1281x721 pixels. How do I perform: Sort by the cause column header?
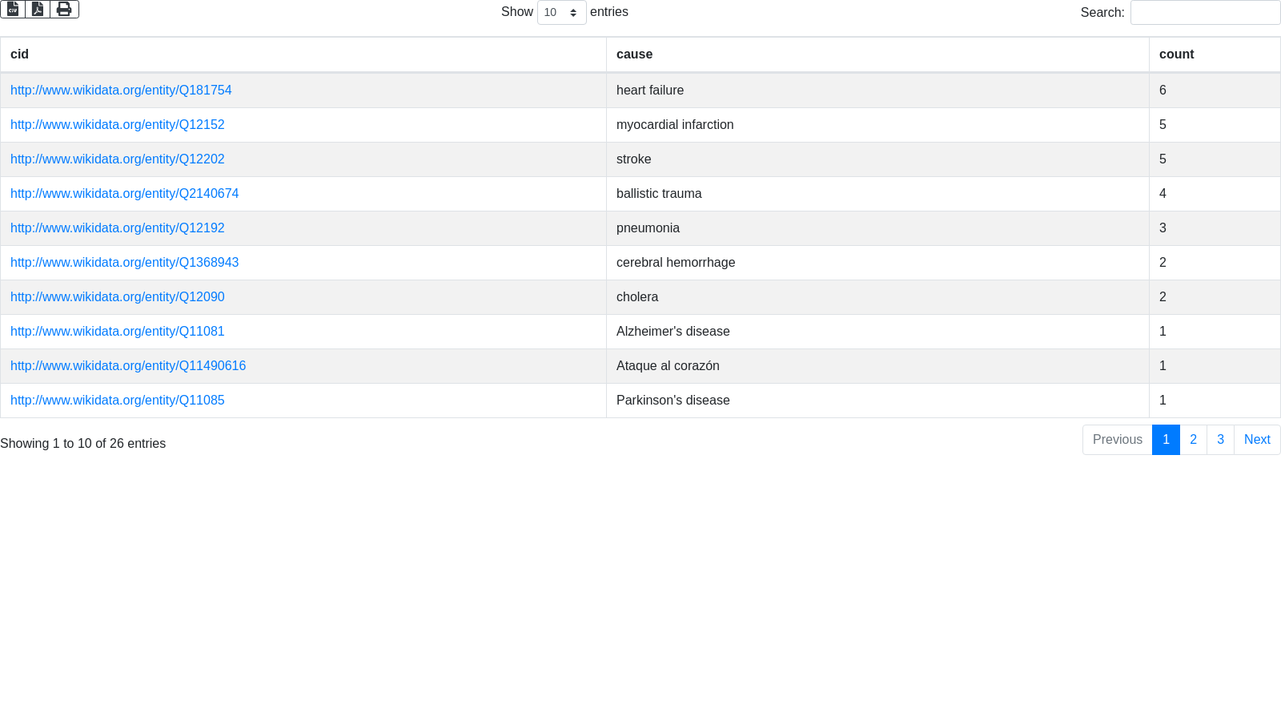(634, 54)
